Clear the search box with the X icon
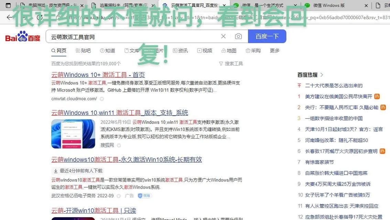Screen dimensions: 390x220 tap(223, 36)
